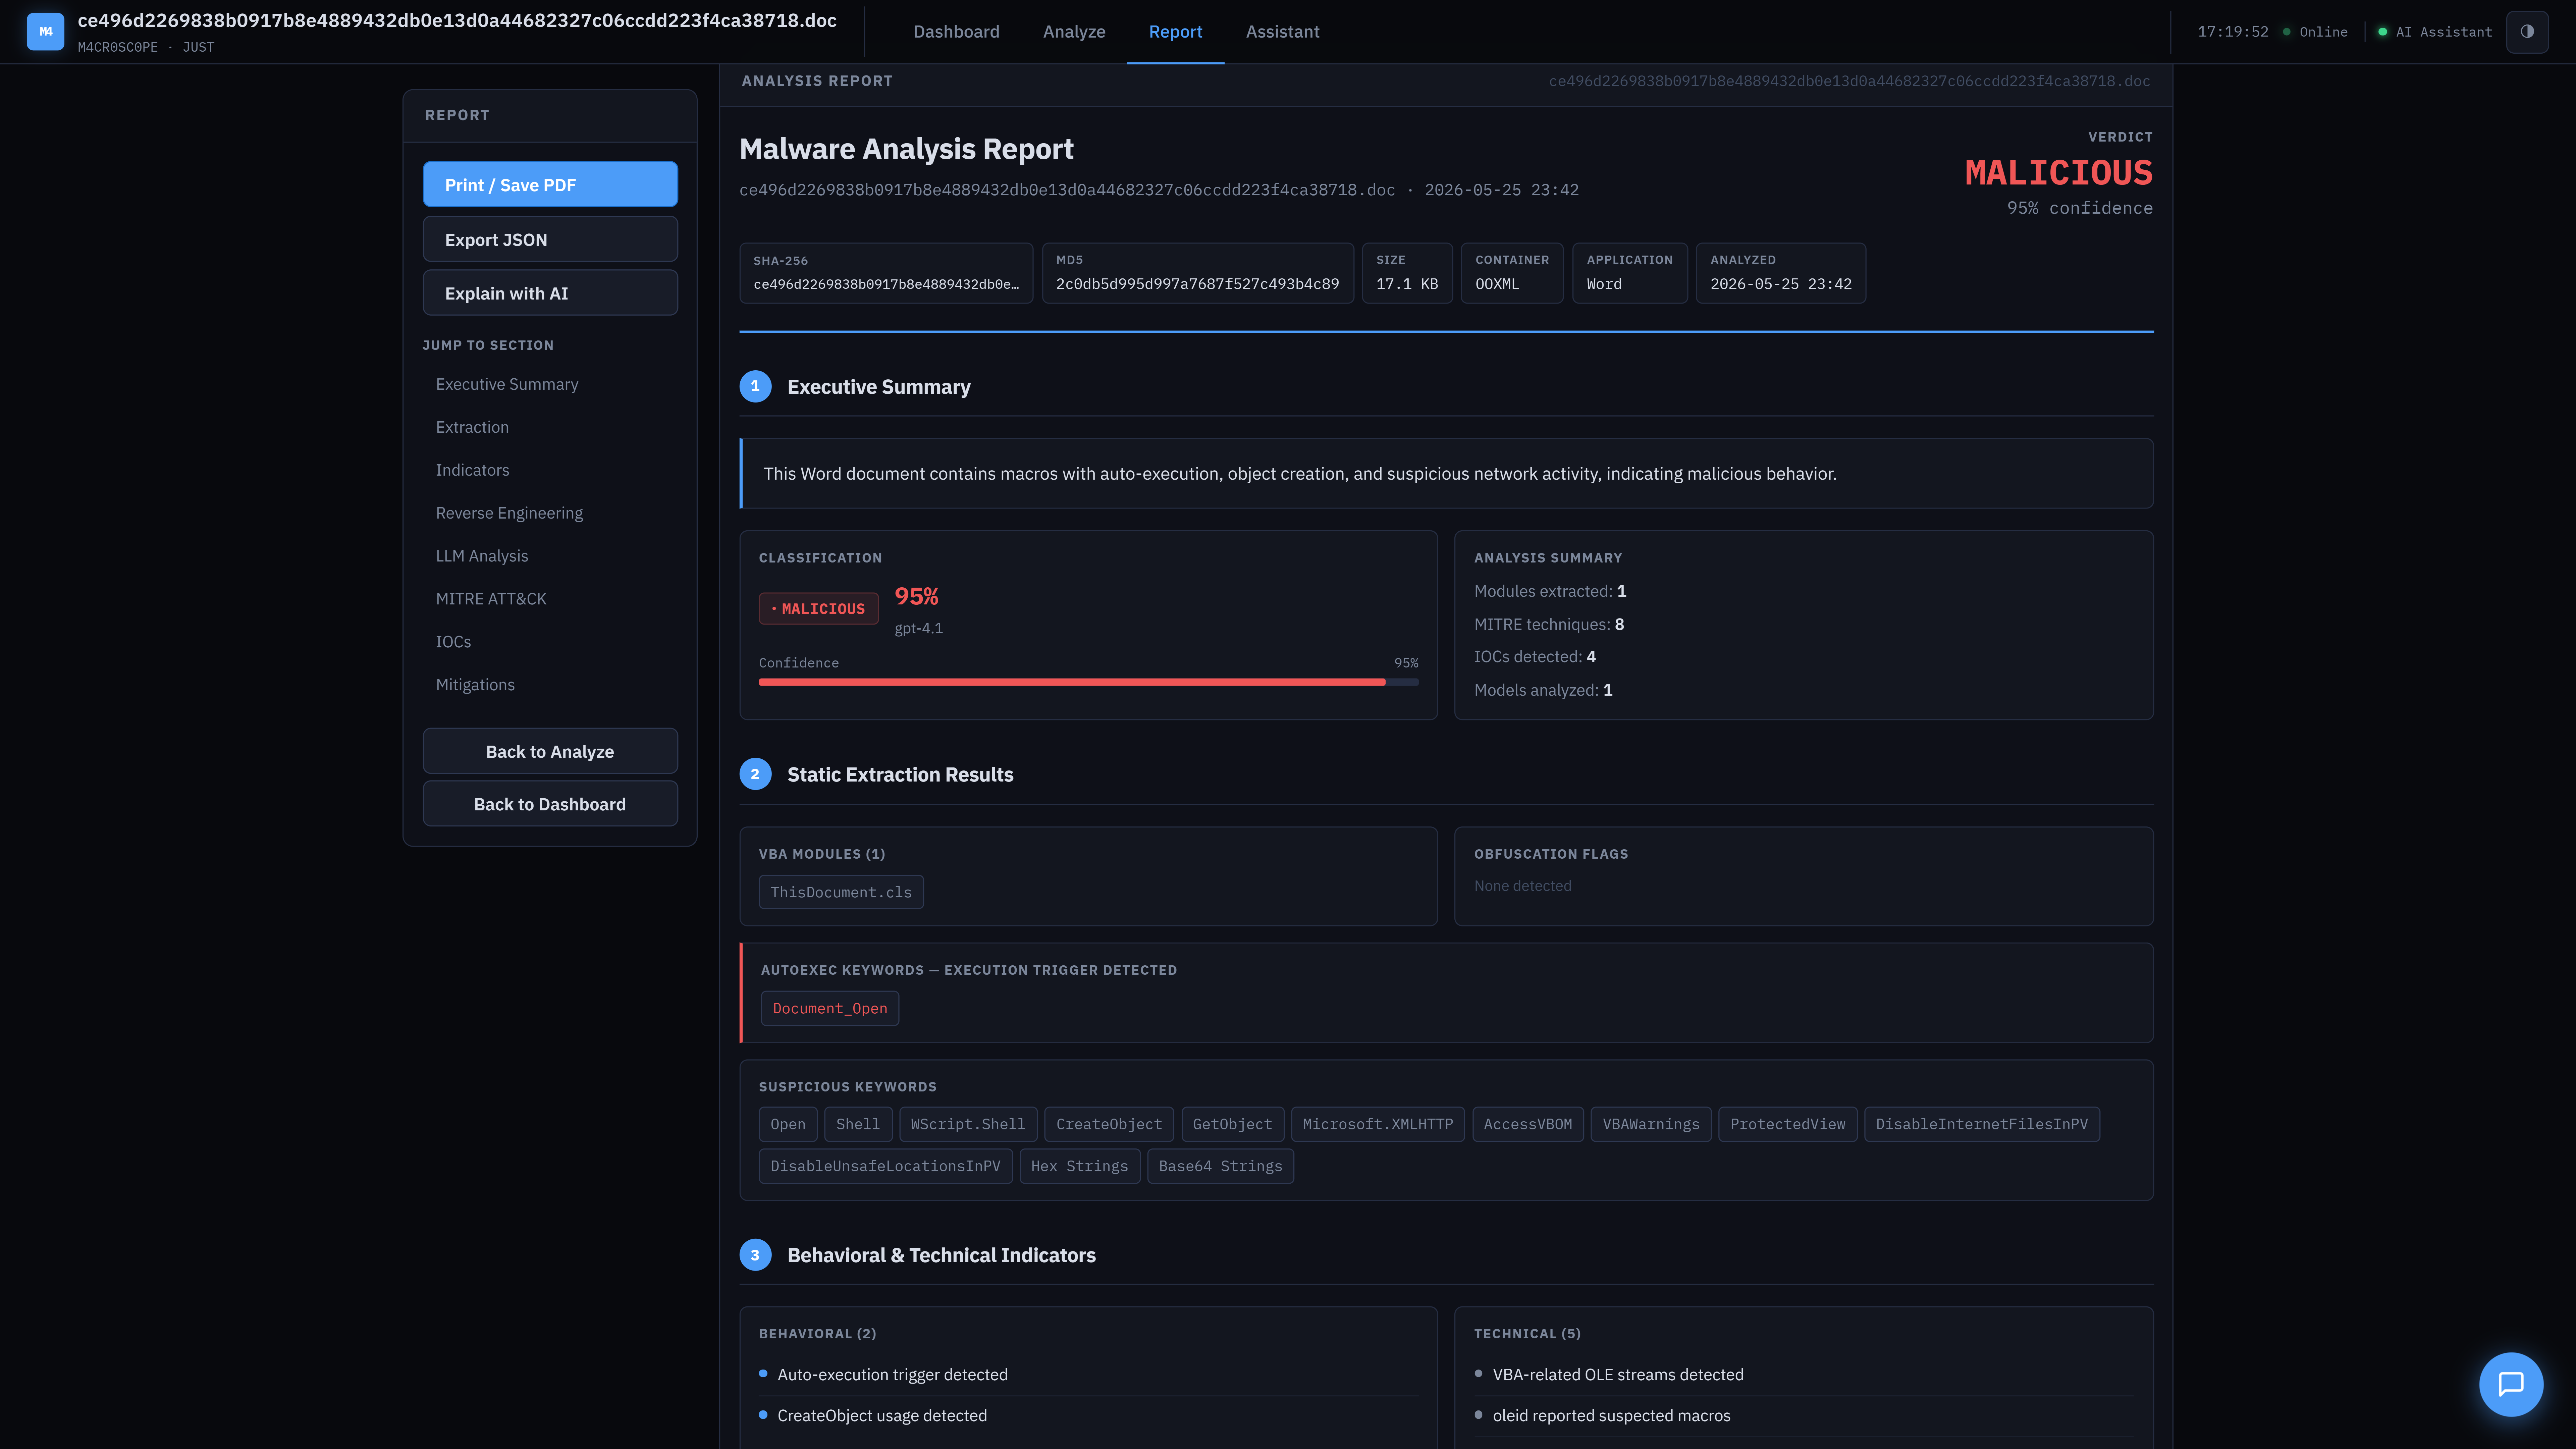Switch to the Analyze tab
The height and width of the screenshot is (1449, 2576).
(x=1074, y=32)
